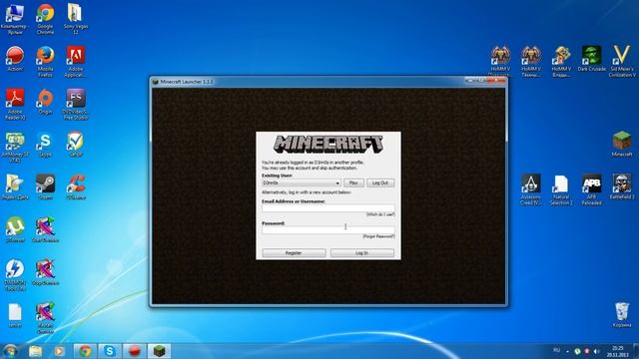
Task: Open the Existing User dropdown in Minecraft Launcher
Action: pos(302,183)
